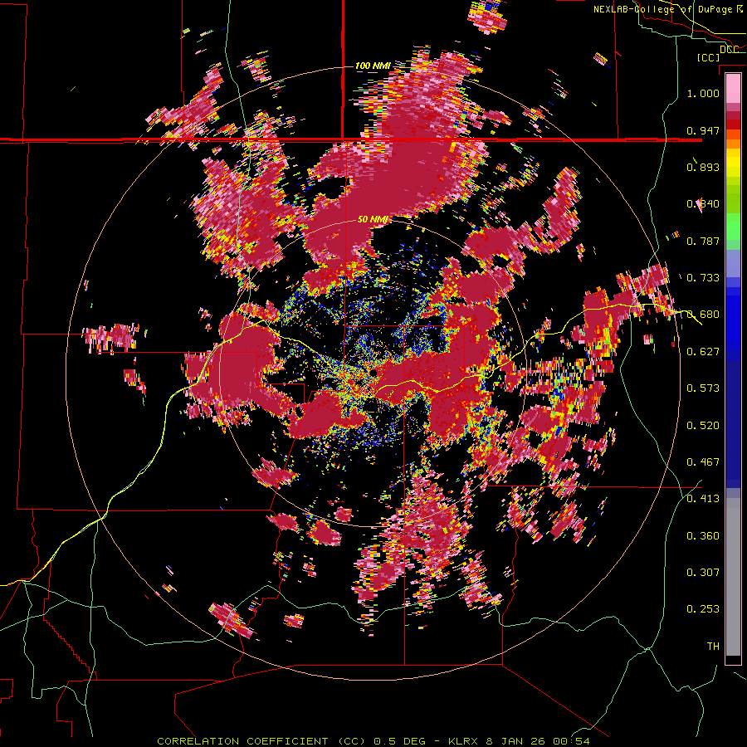The width and height of the screenshot is (747, 747).
Task: Pick the bright green segment of the color bar
Action: point(733,227)
